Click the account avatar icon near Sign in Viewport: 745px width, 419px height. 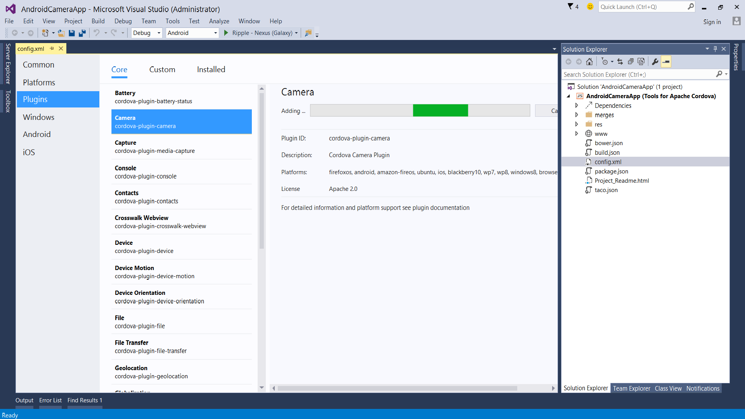tap(736, 21)
